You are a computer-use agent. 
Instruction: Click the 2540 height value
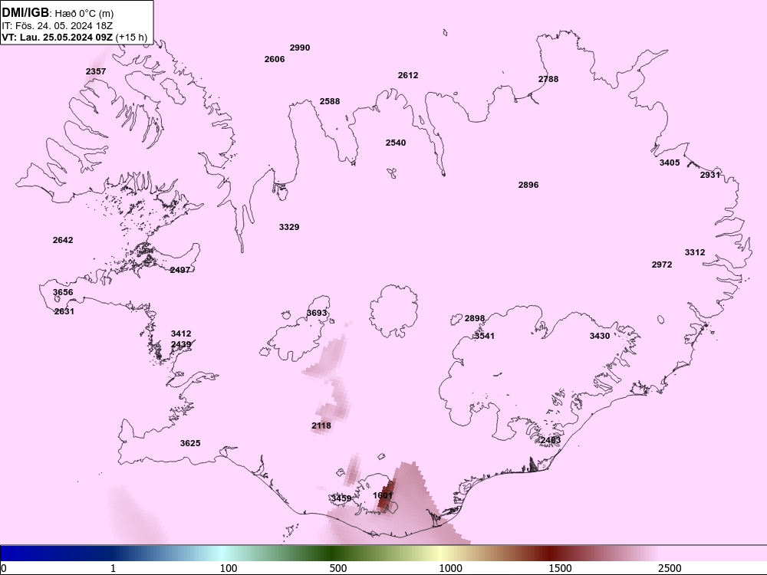(396, 143)
